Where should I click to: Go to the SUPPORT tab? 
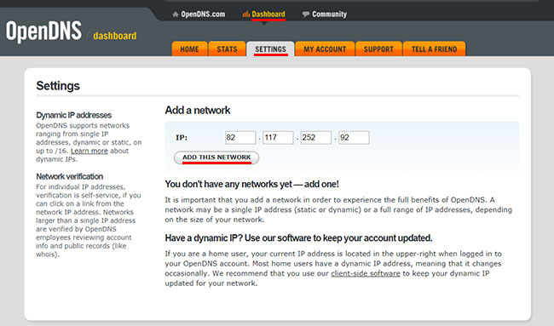pyautogui.click(x=378, y=49)
